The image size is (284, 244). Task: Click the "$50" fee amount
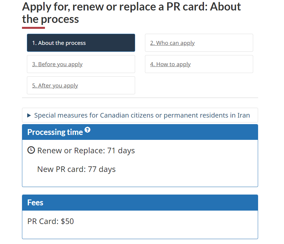point(68,221)
